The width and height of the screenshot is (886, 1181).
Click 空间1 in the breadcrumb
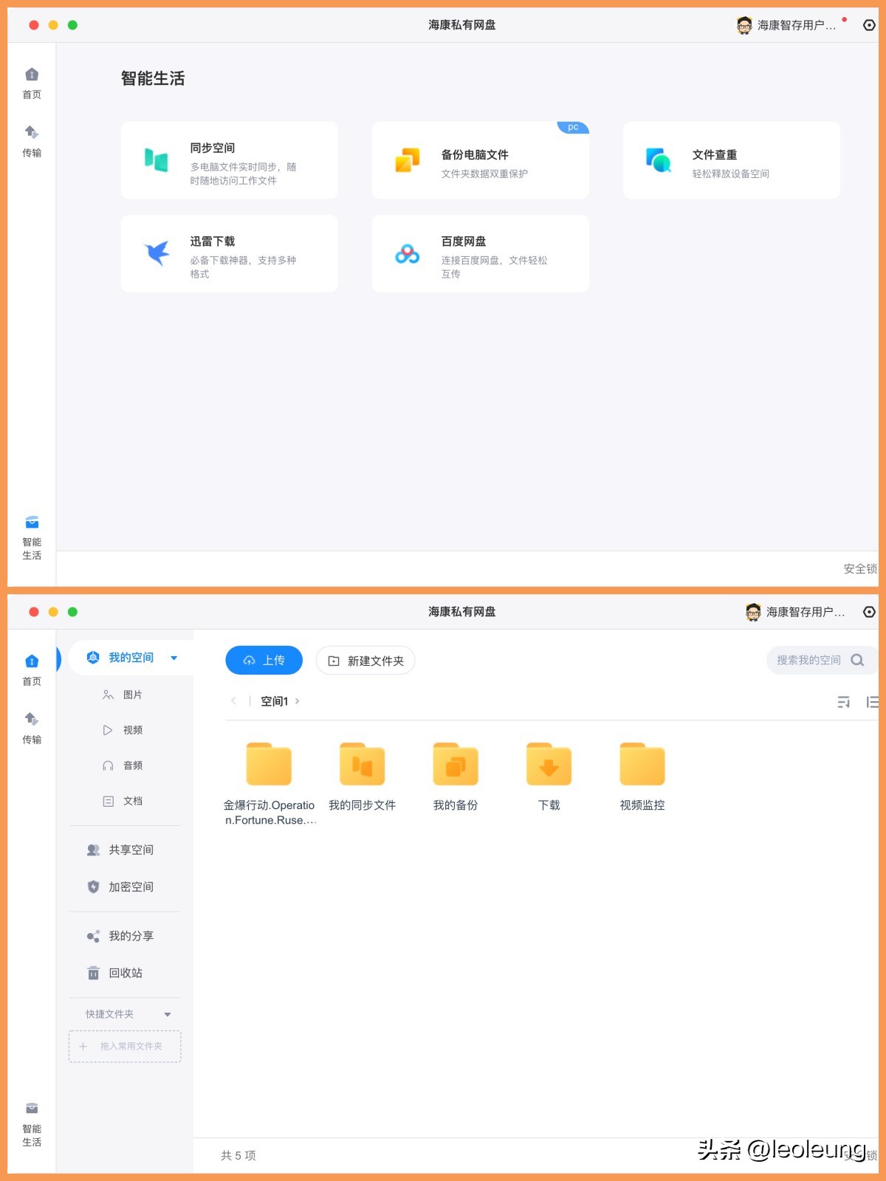click(275, 701)
